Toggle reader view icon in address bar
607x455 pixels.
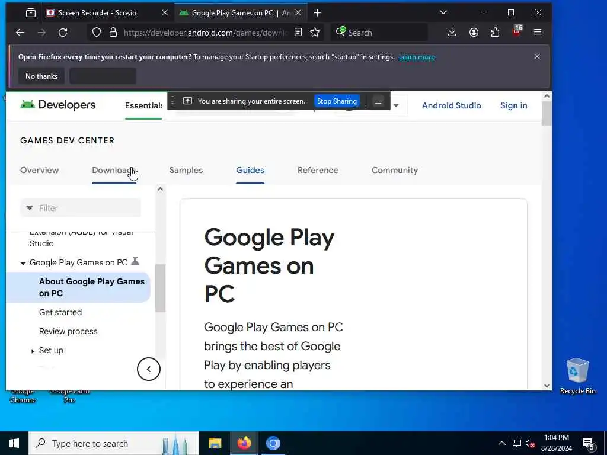298,33
